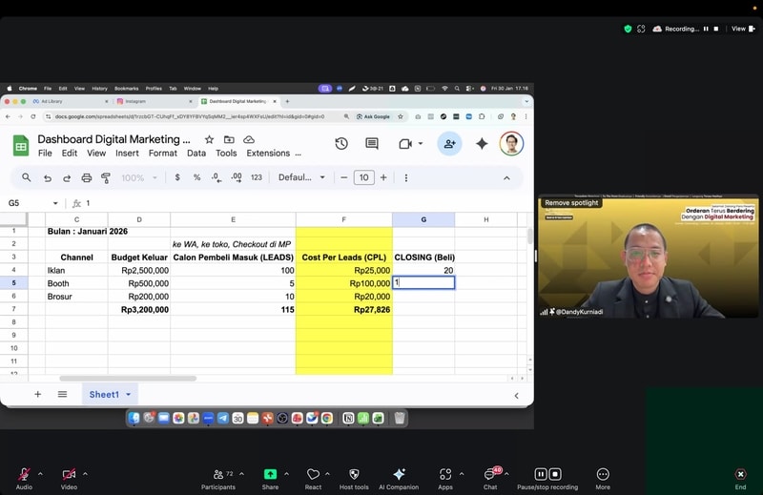The image size is (763, 495).
Task: Click the font size input field
Action: point(363,177)
